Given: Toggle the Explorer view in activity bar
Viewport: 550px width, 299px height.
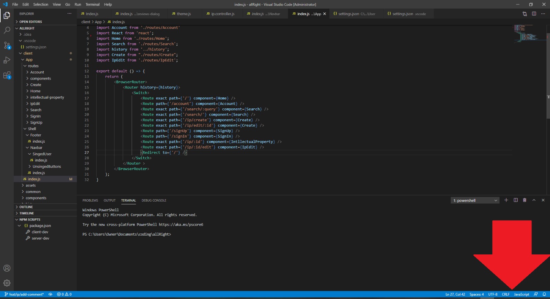Looking at the screenshot, I should 7,15.
